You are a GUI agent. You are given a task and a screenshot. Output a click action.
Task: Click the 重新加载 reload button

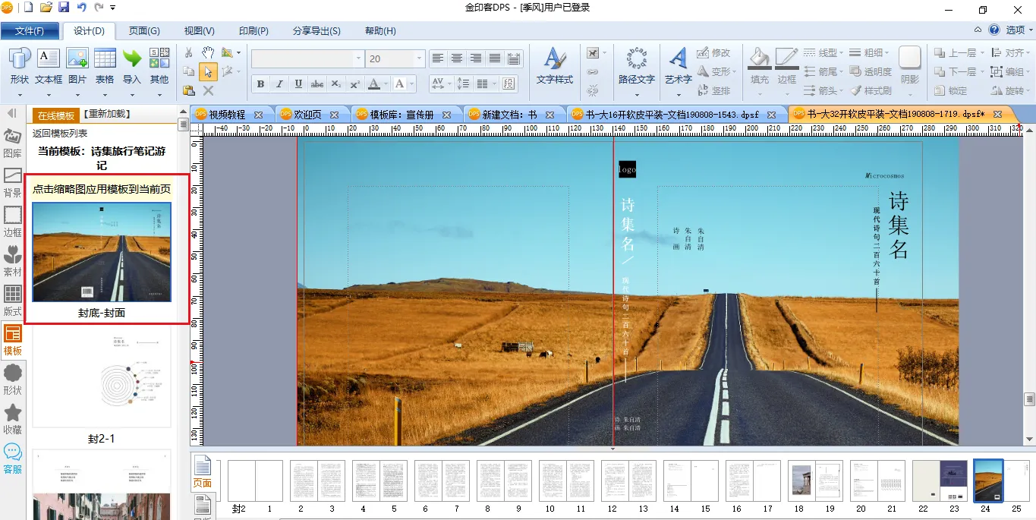coord(107,115)
